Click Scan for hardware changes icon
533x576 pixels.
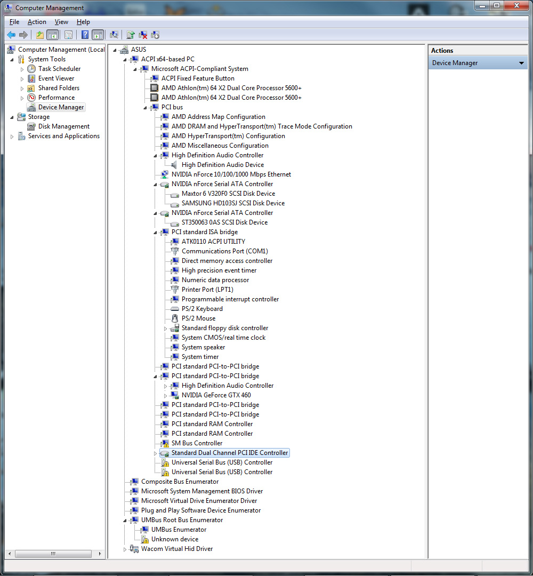tap(114, 35)
